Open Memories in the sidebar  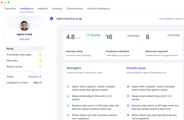(x=24, y=61)
